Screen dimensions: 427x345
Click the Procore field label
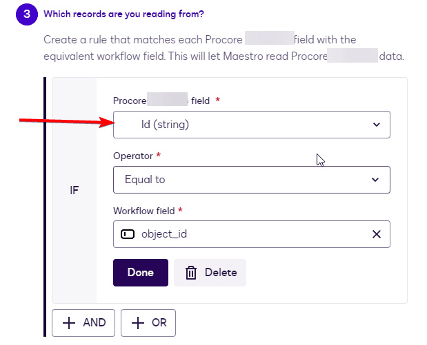pyautogui.click(x=161, y=101)
